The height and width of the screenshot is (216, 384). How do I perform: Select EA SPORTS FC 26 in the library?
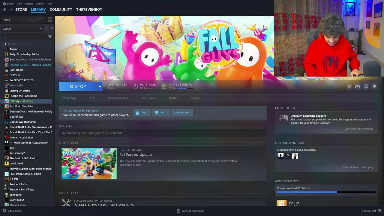(21, 80)
